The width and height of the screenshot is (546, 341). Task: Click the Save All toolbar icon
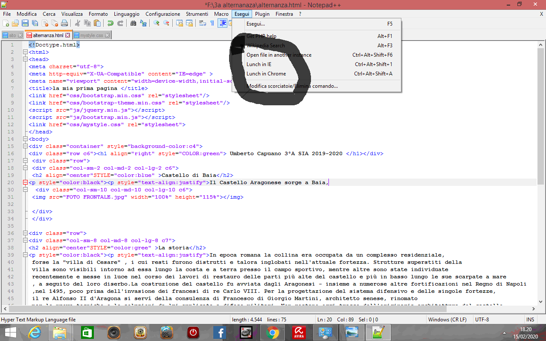click(x=35, y=23)
